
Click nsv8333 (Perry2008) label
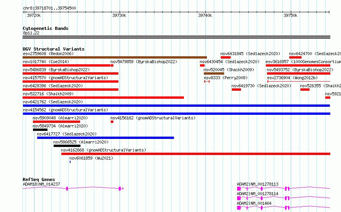tap(226, 78)
